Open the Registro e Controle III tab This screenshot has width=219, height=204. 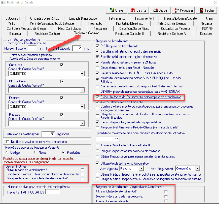coord(130,33)
